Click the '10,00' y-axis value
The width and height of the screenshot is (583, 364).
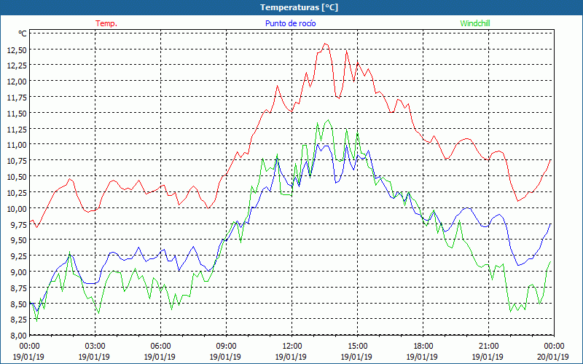(17, 208)
